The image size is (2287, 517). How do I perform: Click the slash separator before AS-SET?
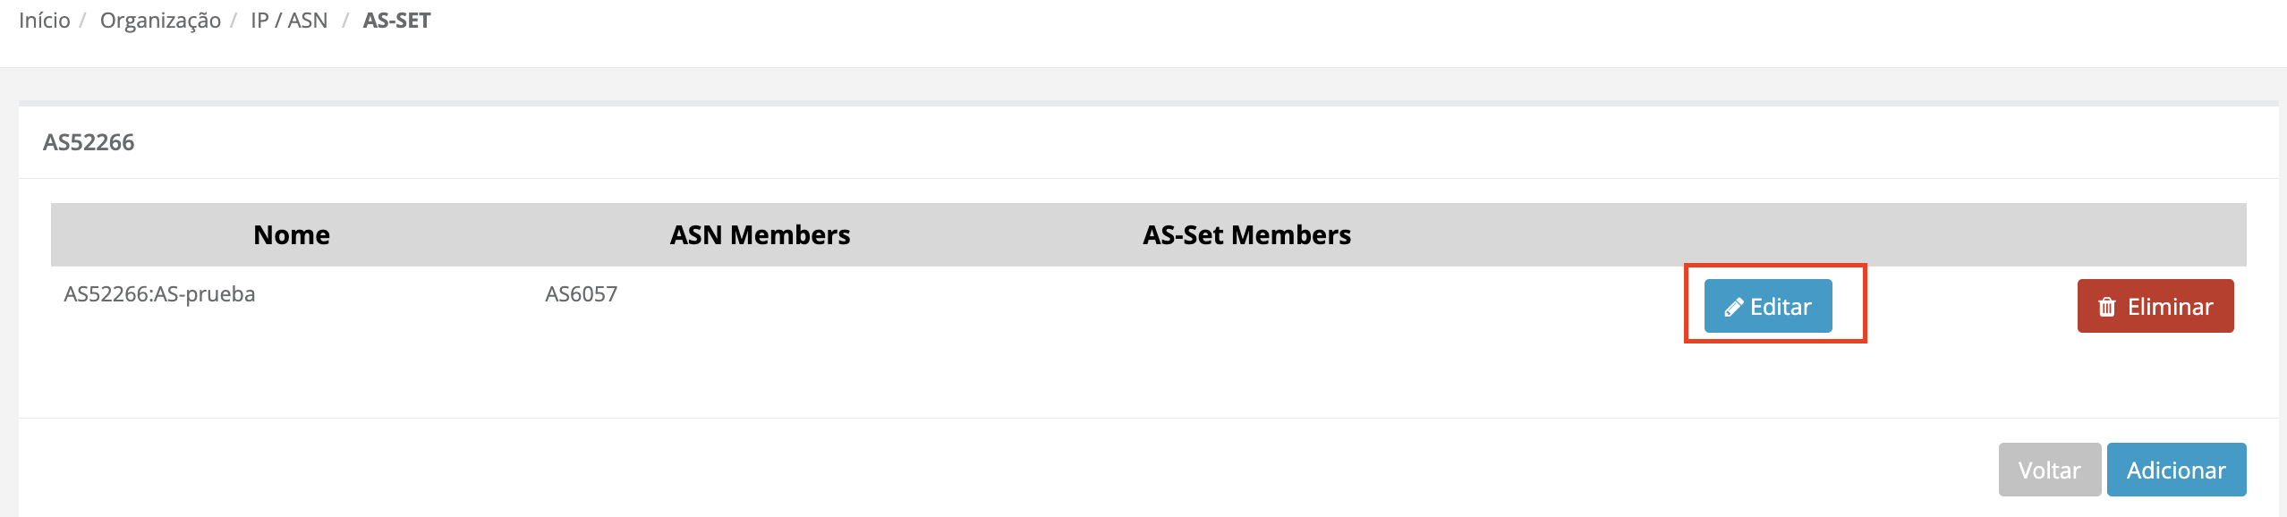(x=345, y=21)
